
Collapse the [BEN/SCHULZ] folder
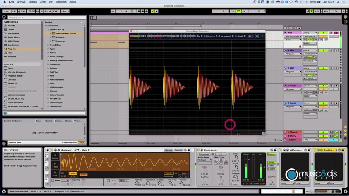point(48,29)
